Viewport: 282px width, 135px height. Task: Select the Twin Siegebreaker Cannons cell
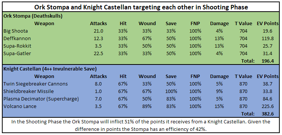pos(35,84)
